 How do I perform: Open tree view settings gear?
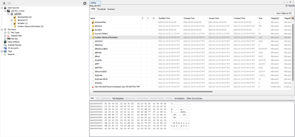click(85, 3)
